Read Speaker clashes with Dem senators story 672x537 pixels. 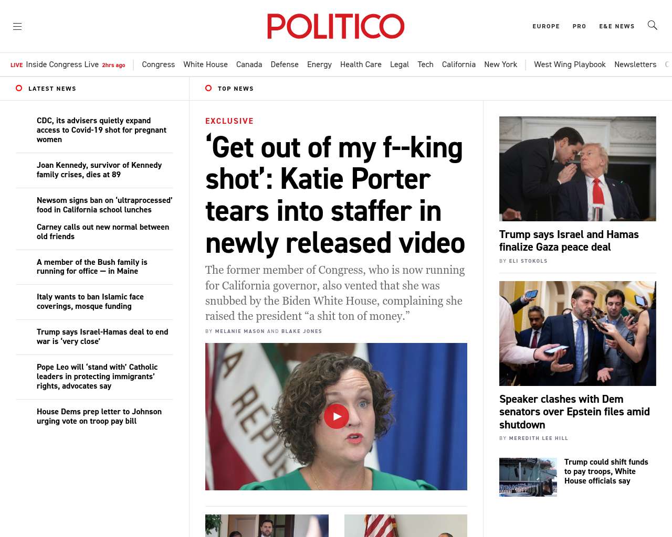click(x=574, y=412)
